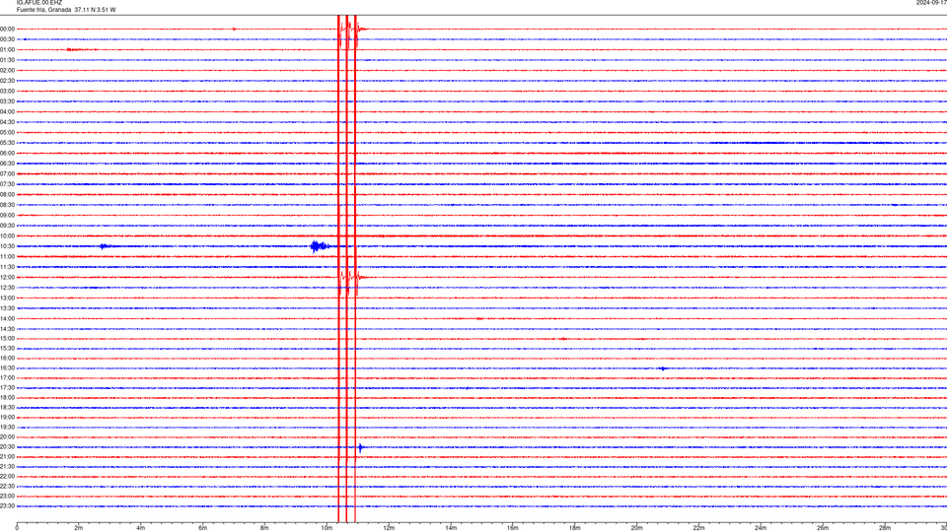947x532 pixels.
Task: Click the 20m axis tick label
Action: (x=636, y=528)
